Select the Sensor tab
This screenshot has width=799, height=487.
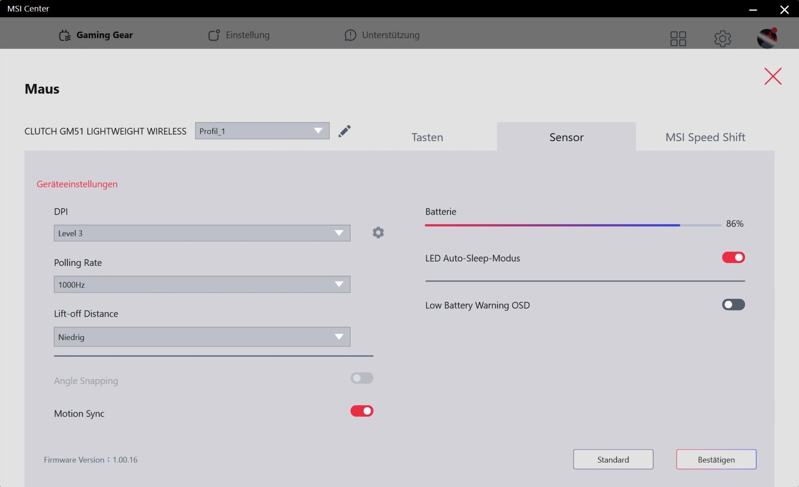point(566,137)
